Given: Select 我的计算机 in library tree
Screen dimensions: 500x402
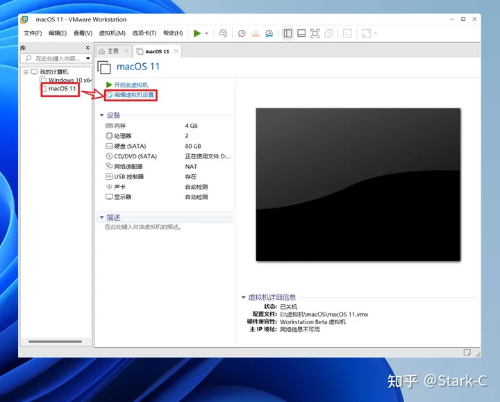Looking at the screenshot, I should pos(54,72).
